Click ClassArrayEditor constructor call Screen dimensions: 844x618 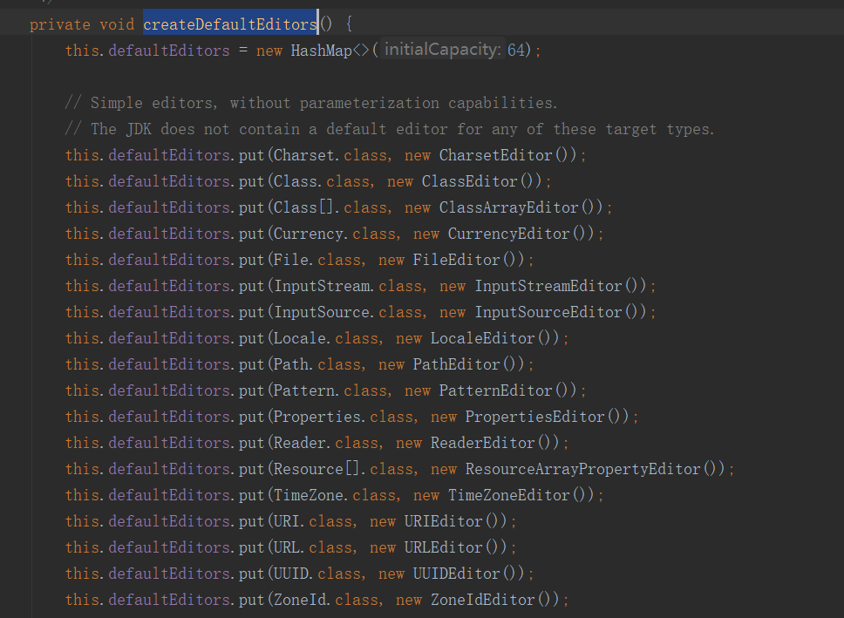pos(521,207)
